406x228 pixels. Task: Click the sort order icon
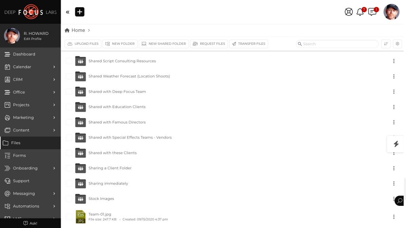click(x=386, y=44)
